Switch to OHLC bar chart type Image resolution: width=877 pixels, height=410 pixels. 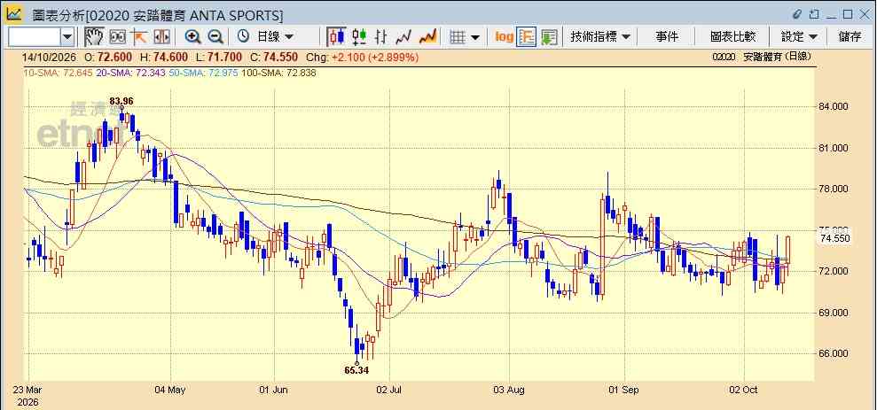[381, 37]
